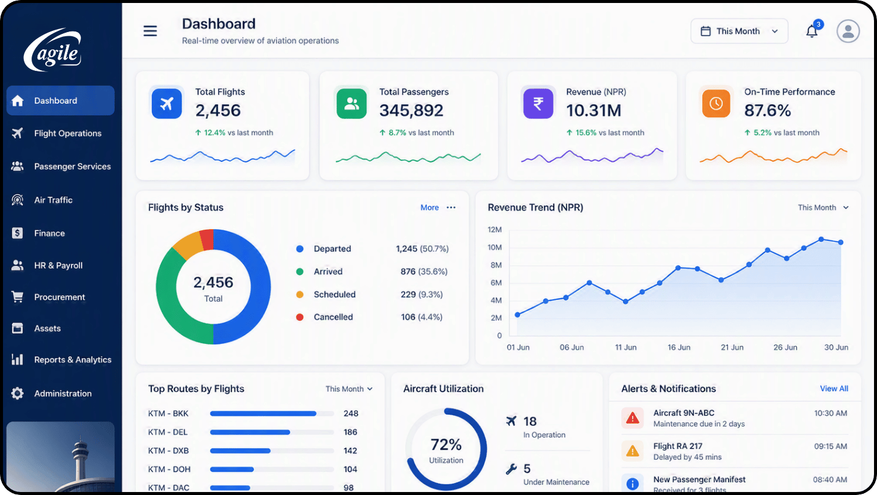This screenshot has height=495, width=877.
Task: Expand the Top Routes This Month dropdown
Action: tap(349, 389)
